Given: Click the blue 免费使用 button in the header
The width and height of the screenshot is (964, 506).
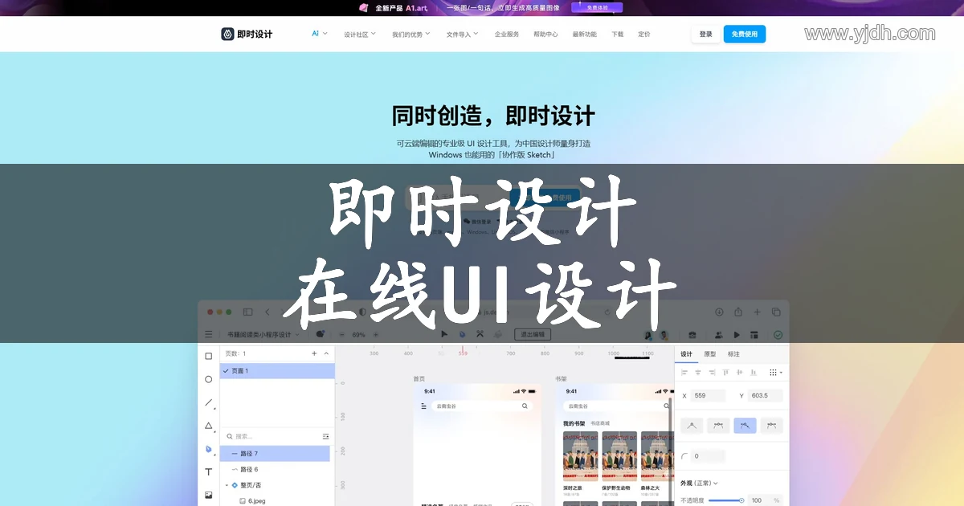Looking at the screenshot, I should (x=745, y=35).
